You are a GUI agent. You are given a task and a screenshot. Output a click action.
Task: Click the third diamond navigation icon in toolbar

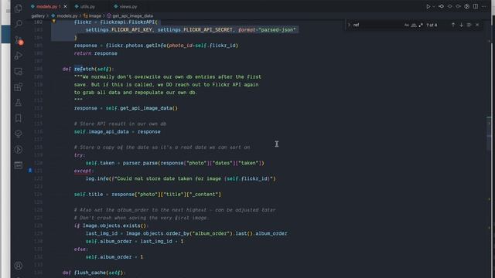coord(458,6)
